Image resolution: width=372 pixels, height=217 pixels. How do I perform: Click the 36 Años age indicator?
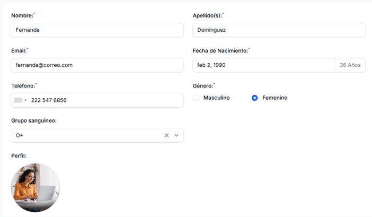[x=350, y=65]
